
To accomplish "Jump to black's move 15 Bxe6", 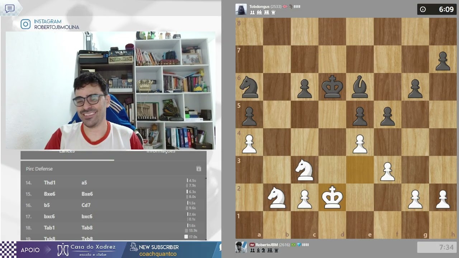I will (87, 194).
